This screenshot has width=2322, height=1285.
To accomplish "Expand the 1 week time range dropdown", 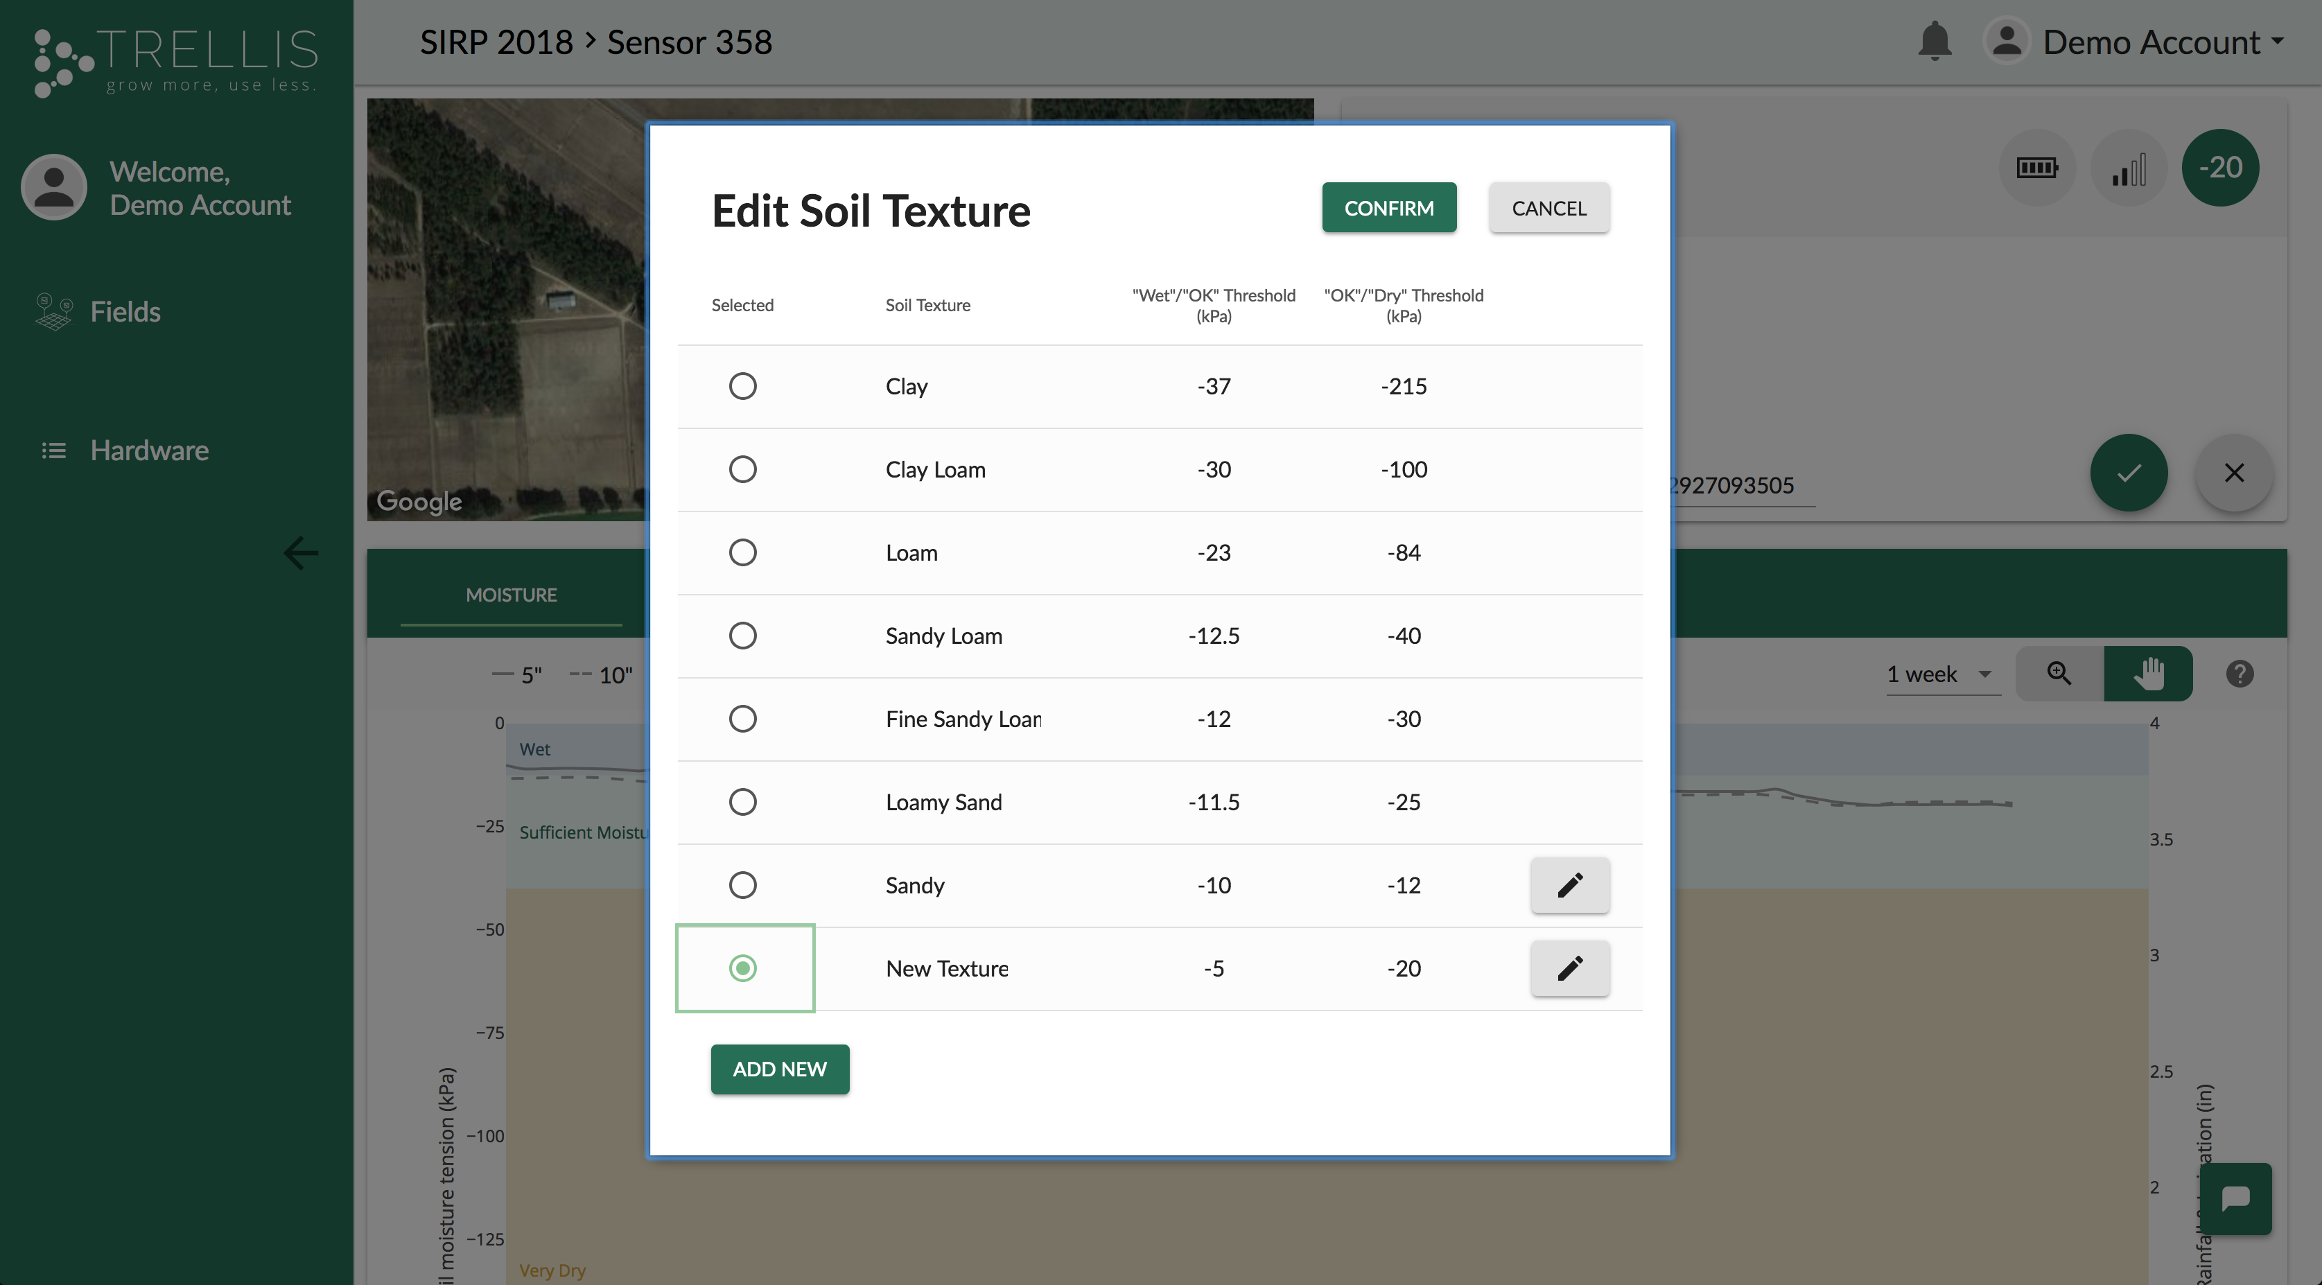I will pos(1941,674).
